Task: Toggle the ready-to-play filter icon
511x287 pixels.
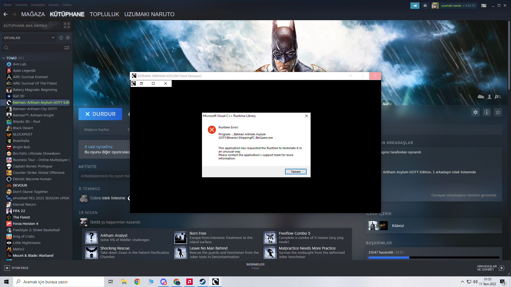Action: pyautogui.click(x=68, y=38)
